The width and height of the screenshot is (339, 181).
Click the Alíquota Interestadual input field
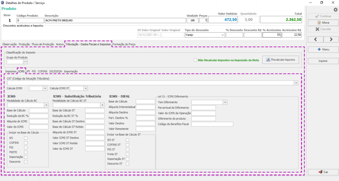(x=145, y=107)
